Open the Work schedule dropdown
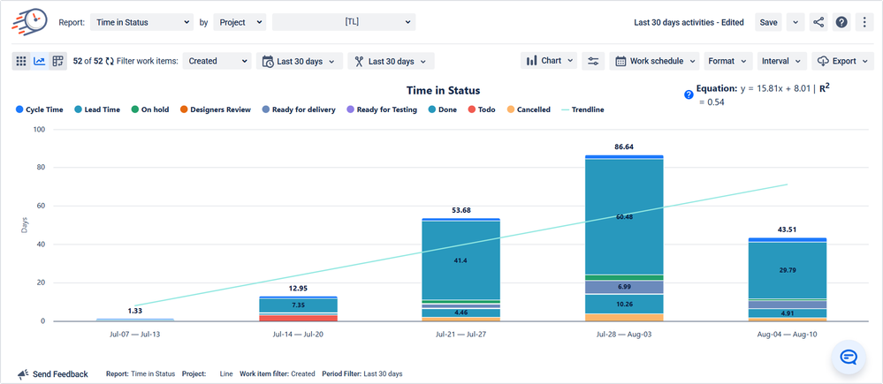Viewport: 883px width, 384px height. point(654,61)
